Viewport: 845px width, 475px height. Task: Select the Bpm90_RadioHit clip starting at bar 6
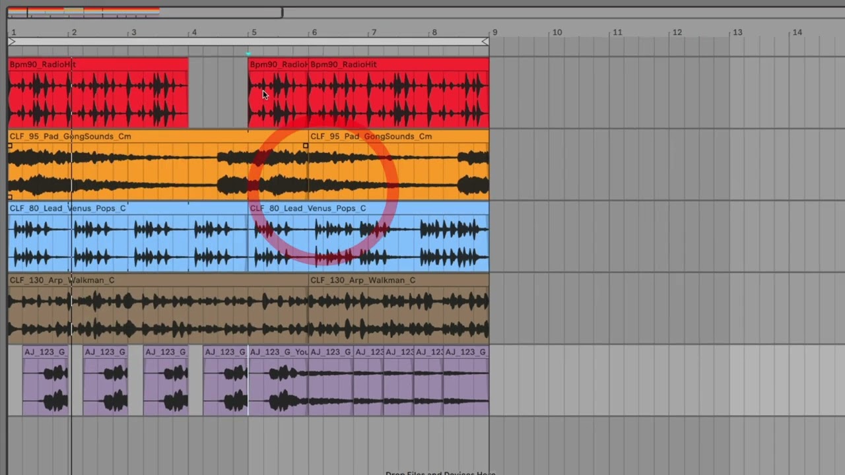point(399,93)
